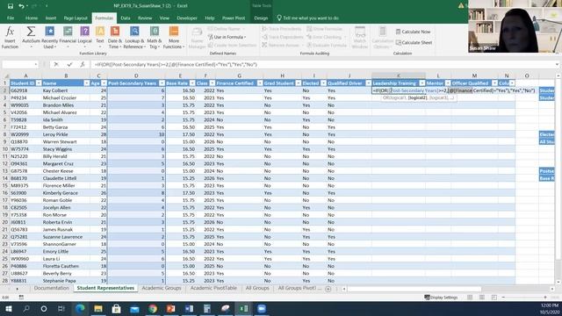
Task: Select column K header
Action: (x=399, y=75)
